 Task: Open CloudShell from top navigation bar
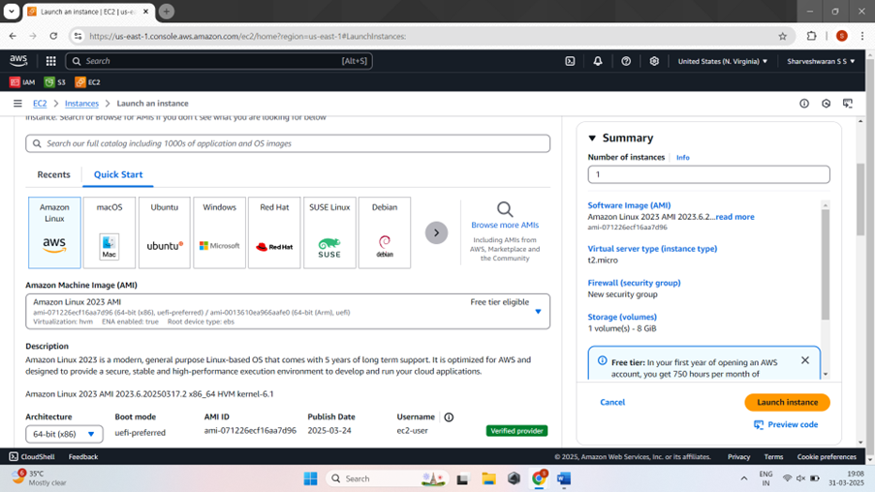(x=570, y=61)
